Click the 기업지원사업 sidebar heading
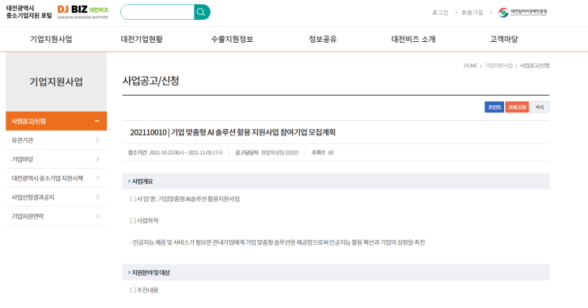The height and width of the screenshot is (308, 588). tap(56, 82)
